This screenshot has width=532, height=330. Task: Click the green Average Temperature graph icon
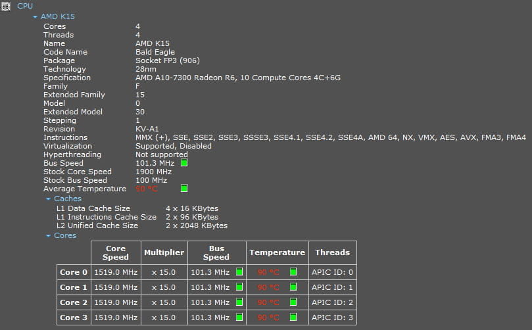pos(184,188)
